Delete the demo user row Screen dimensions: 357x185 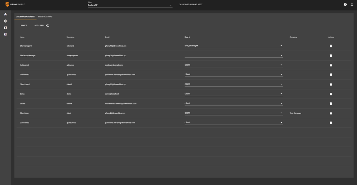click(331, 94)
